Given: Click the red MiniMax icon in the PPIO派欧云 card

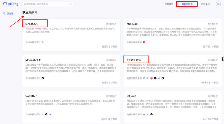Looking at the screenshot, I should pyautogui.click(x=151, y=78).
